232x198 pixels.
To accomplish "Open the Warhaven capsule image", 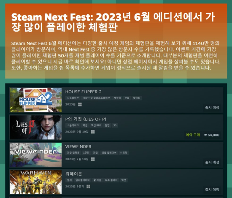I will pyautogui.click(x=36, y=182).
